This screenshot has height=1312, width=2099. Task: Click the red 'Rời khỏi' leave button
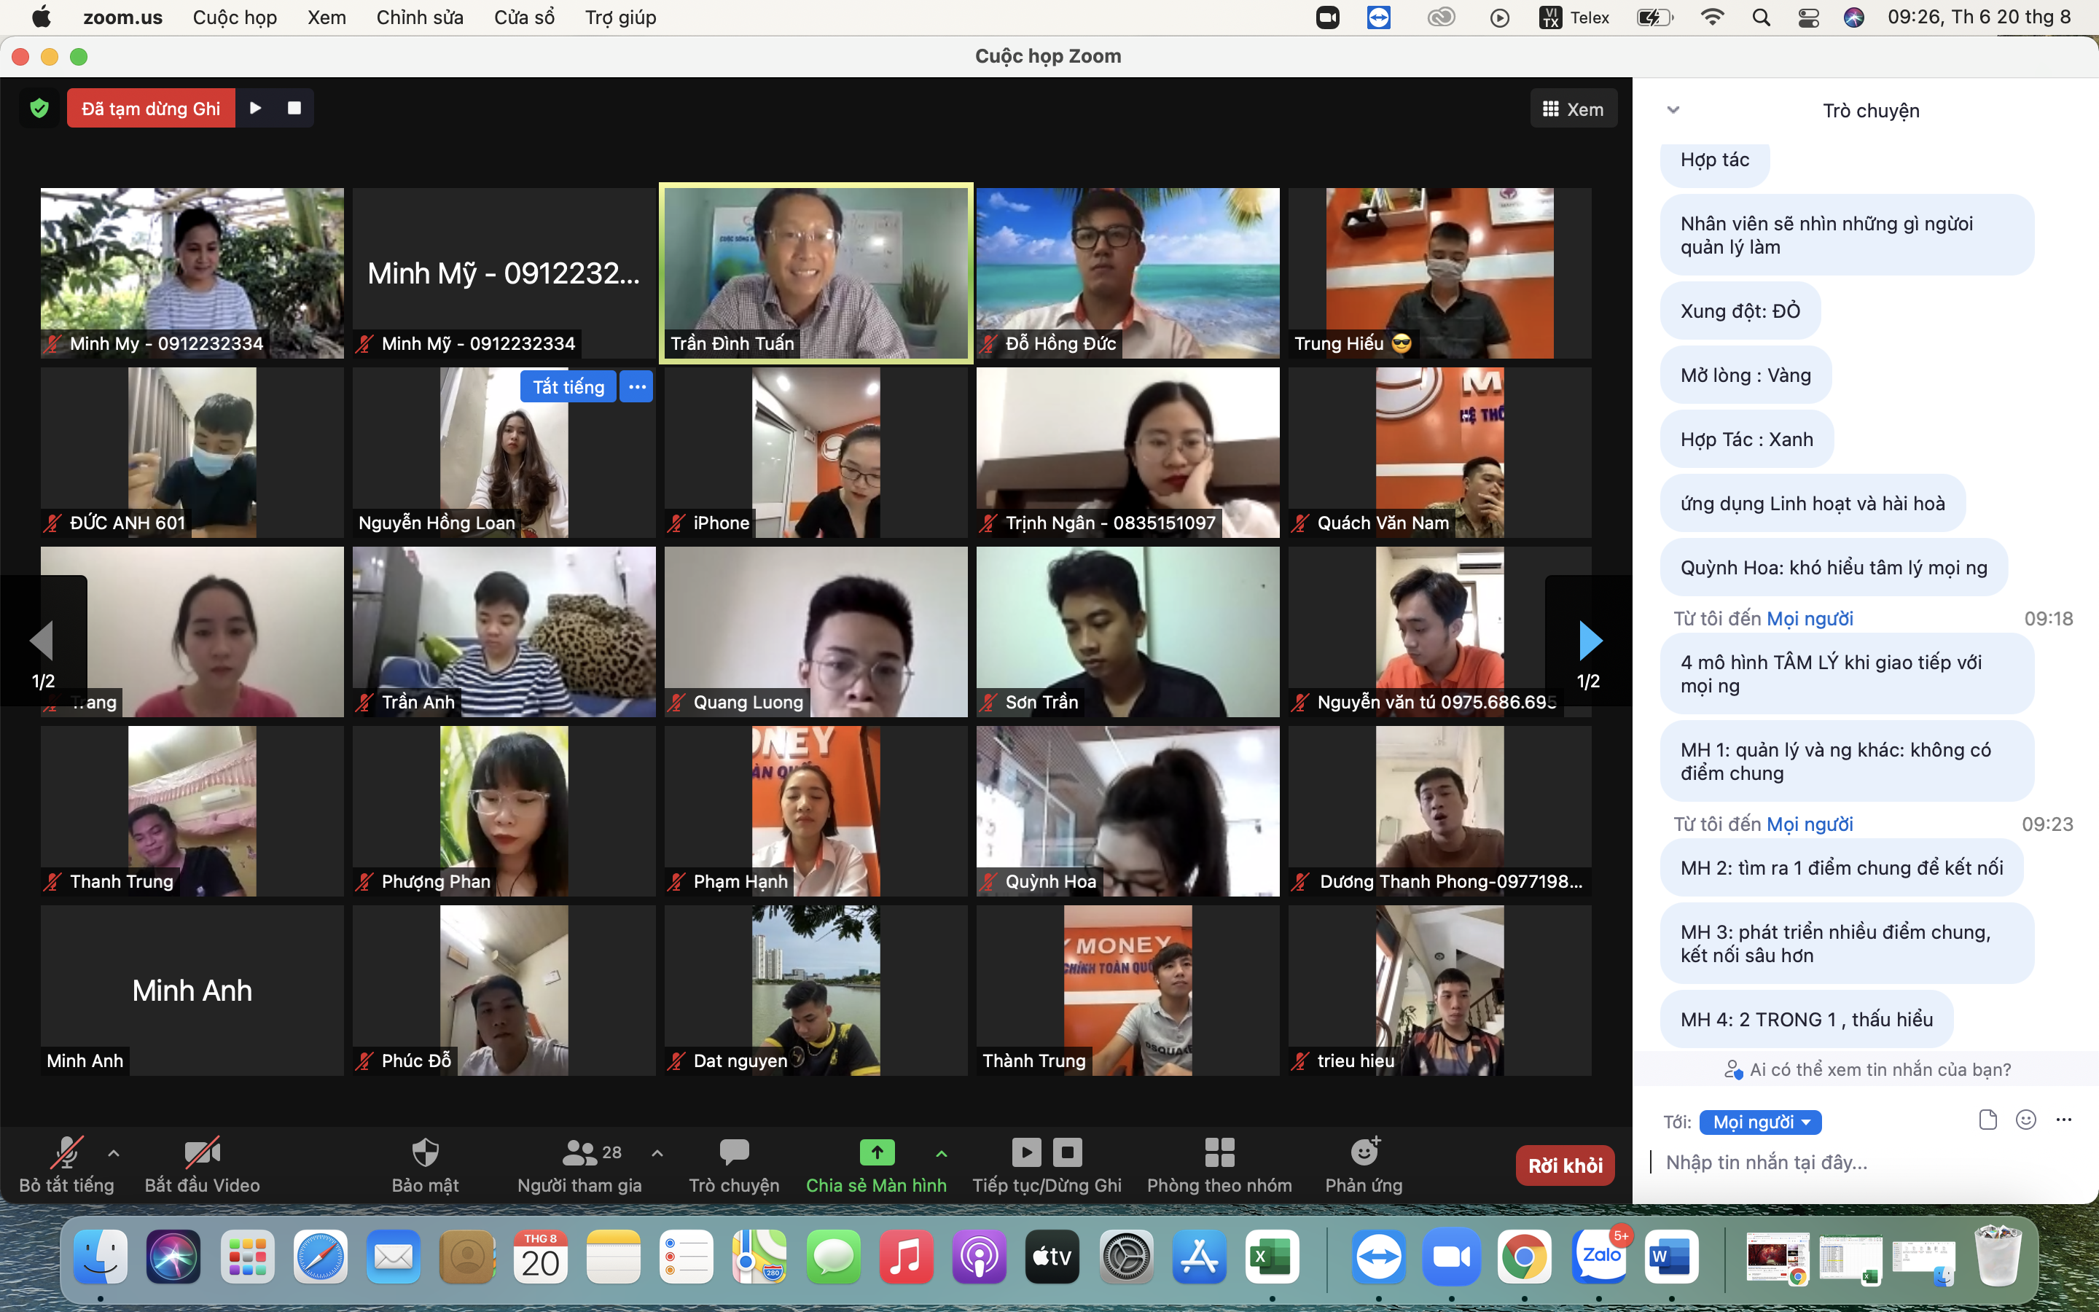(1565, 1165)
